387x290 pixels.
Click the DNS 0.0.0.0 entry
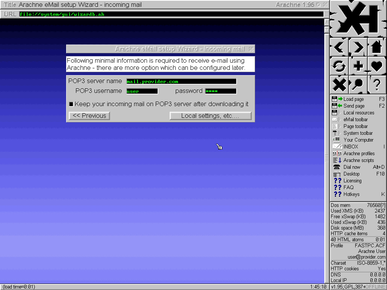pos(358,275)
